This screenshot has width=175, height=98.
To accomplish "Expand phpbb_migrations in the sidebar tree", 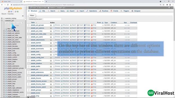I will point(4,90).
